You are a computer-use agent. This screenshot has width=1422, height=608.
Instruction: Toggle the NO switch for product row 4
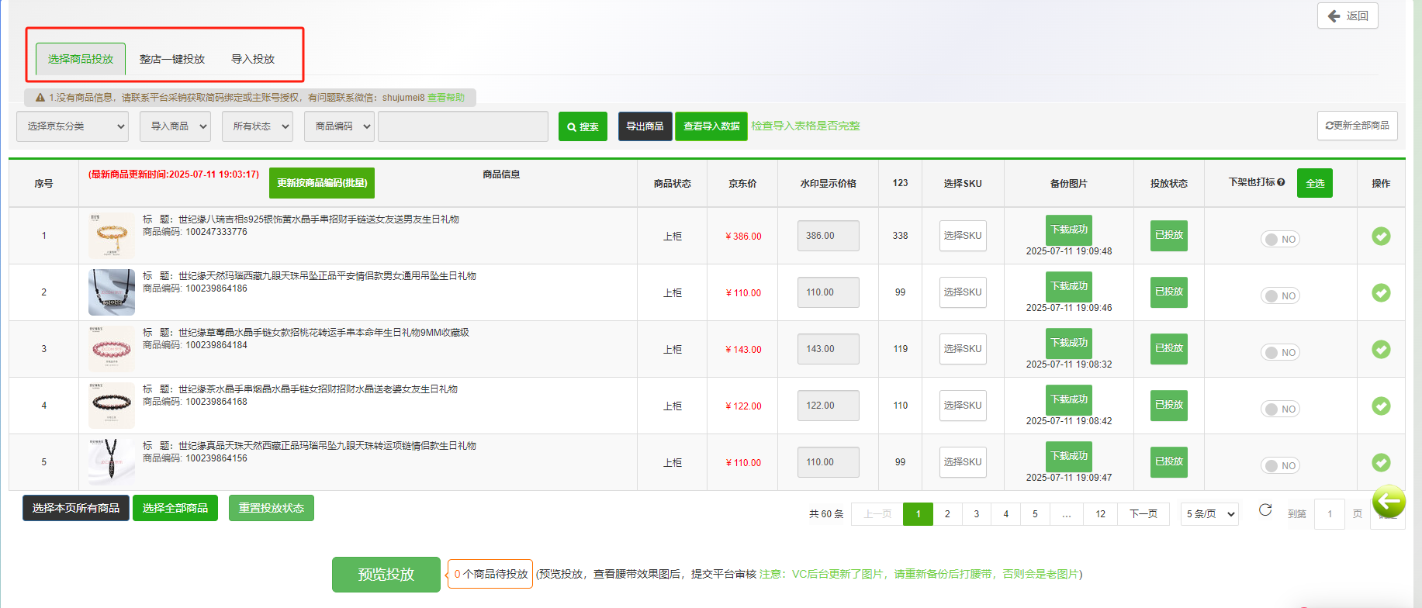[x=1279, y=409]
